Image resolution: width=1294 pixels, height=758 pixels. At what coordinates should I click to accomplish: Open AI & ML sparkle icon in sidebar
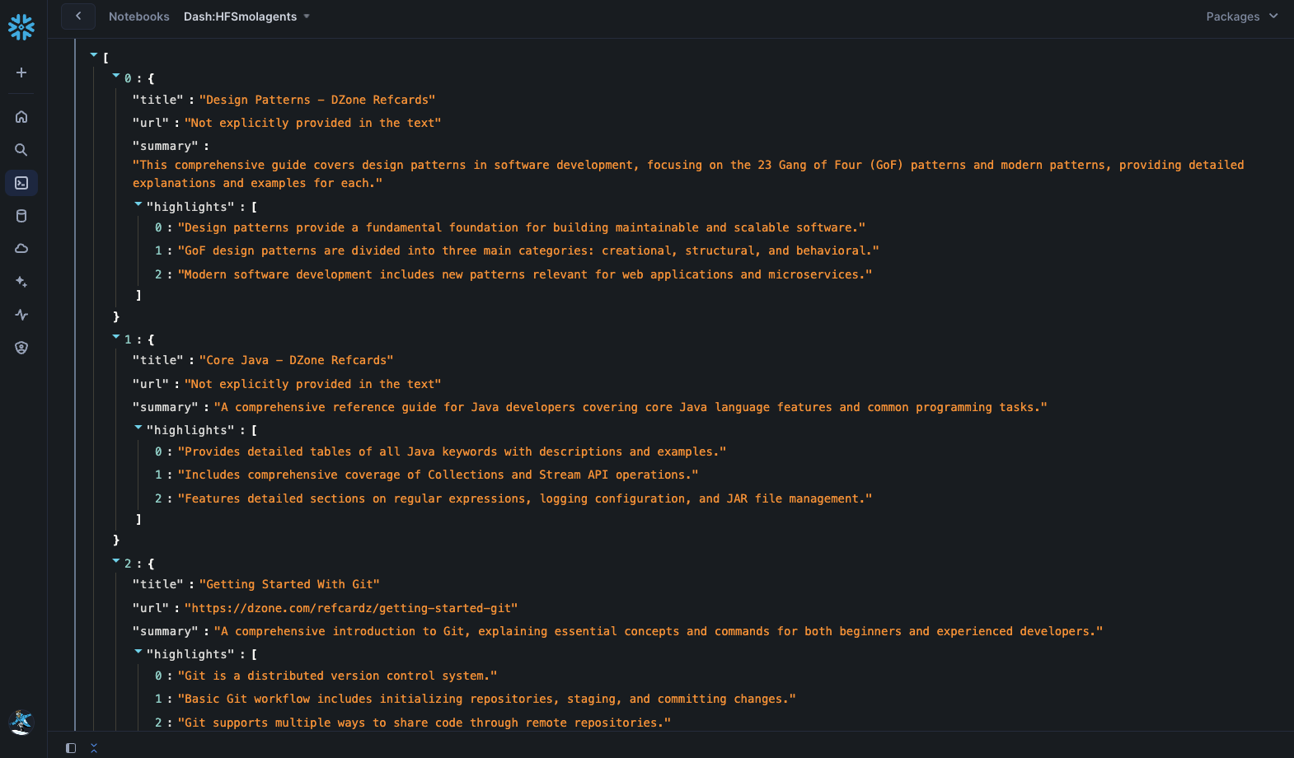[x=21, y=282]
